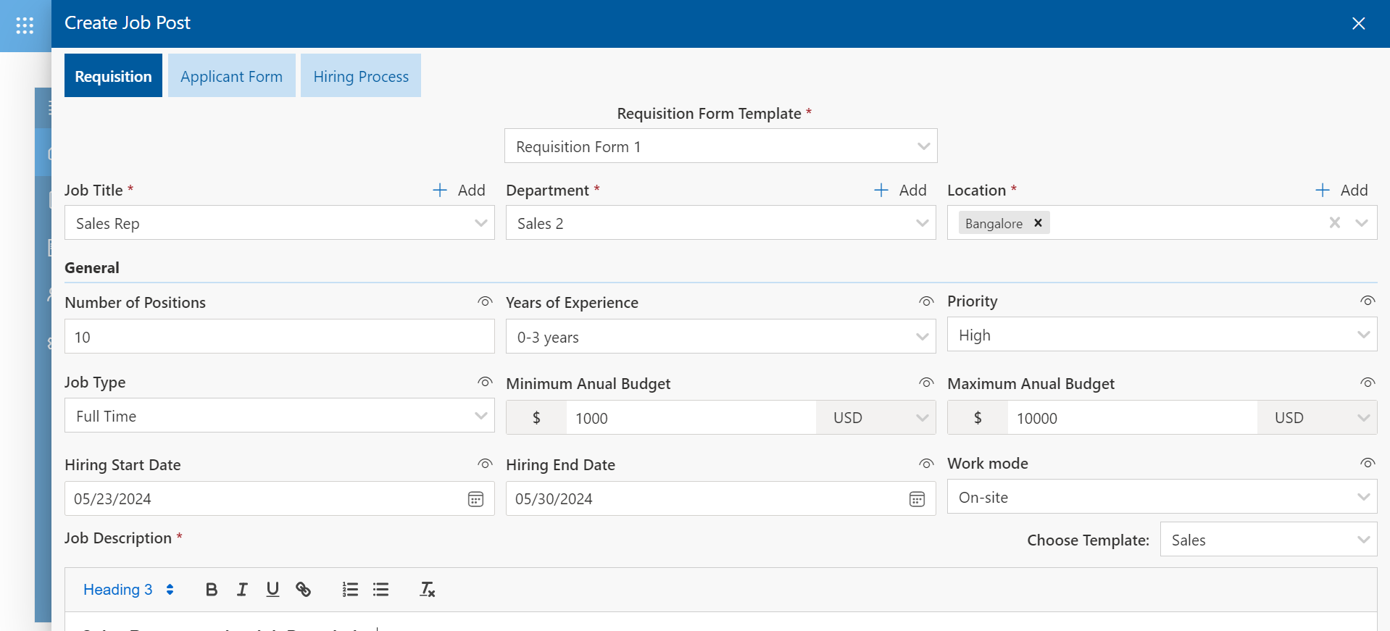Remove the Bangalore location tag

coord(1038,222)
